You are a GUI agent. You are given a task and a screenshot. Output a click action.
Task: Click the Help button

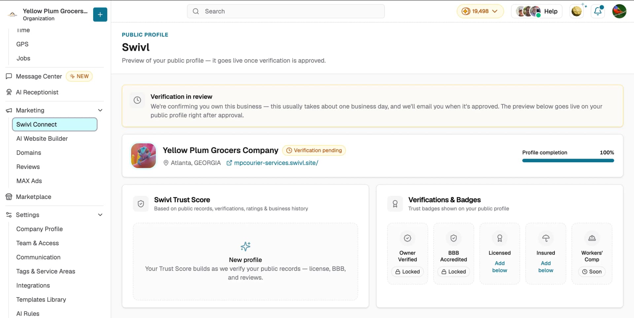537,11
